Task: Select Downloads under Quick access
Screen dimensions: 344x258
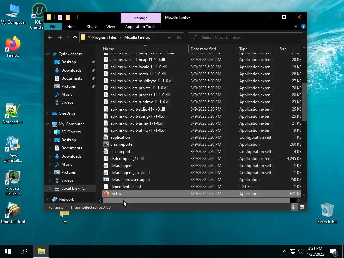Action: (71, 70)
